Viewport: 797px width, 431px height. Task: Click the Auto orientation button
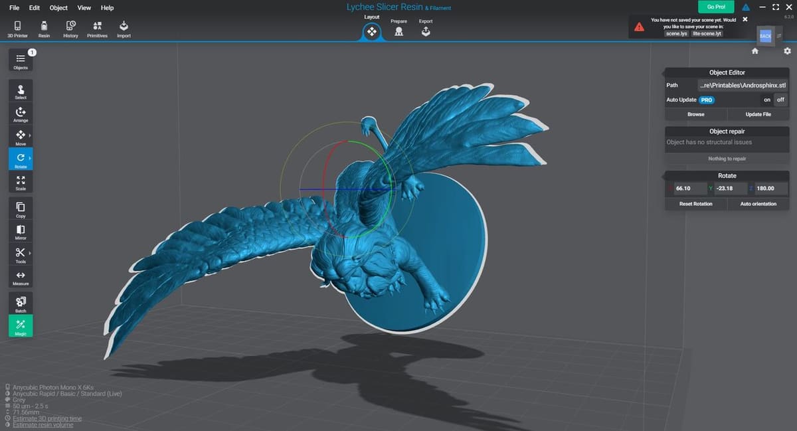click(x=758, y=204)
